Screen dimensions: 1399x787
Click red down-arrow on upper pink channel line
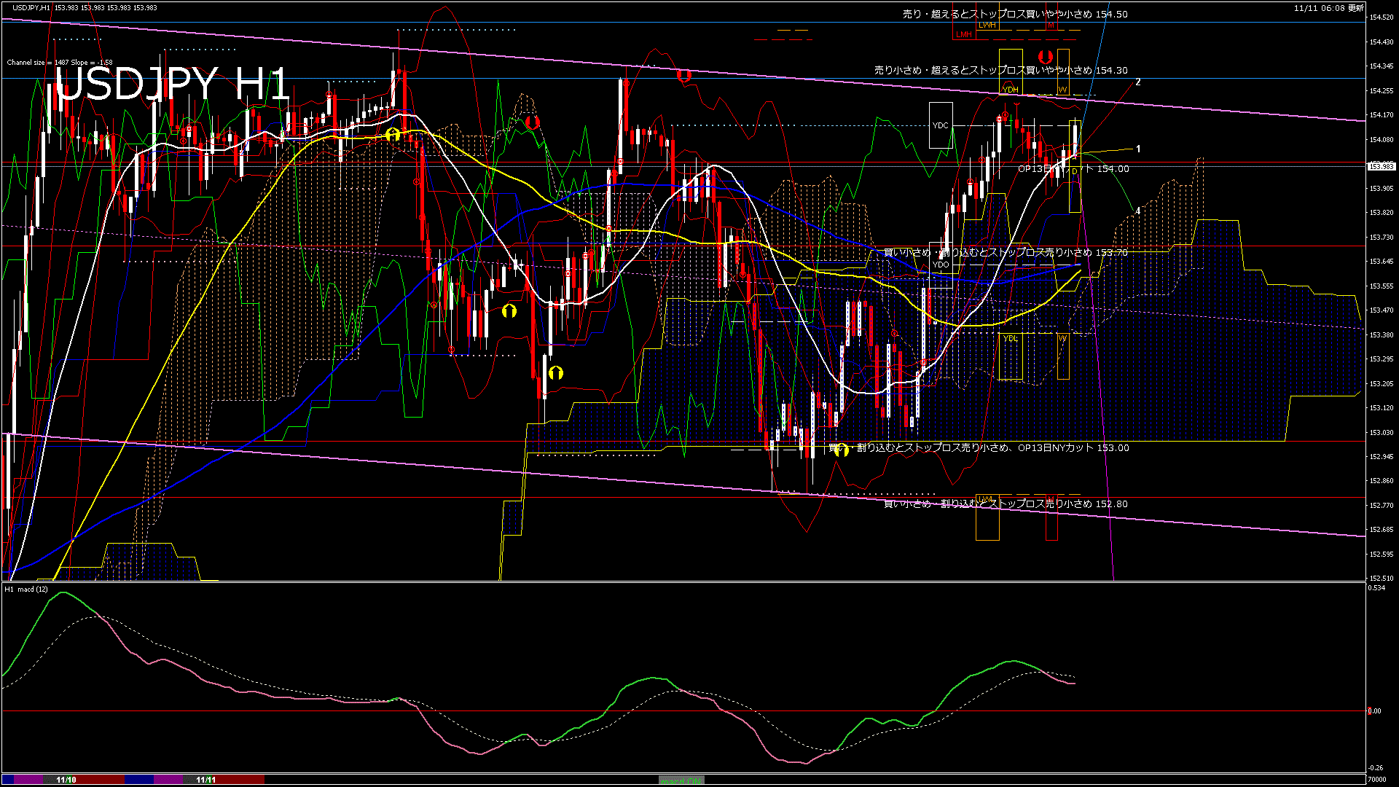683,74
